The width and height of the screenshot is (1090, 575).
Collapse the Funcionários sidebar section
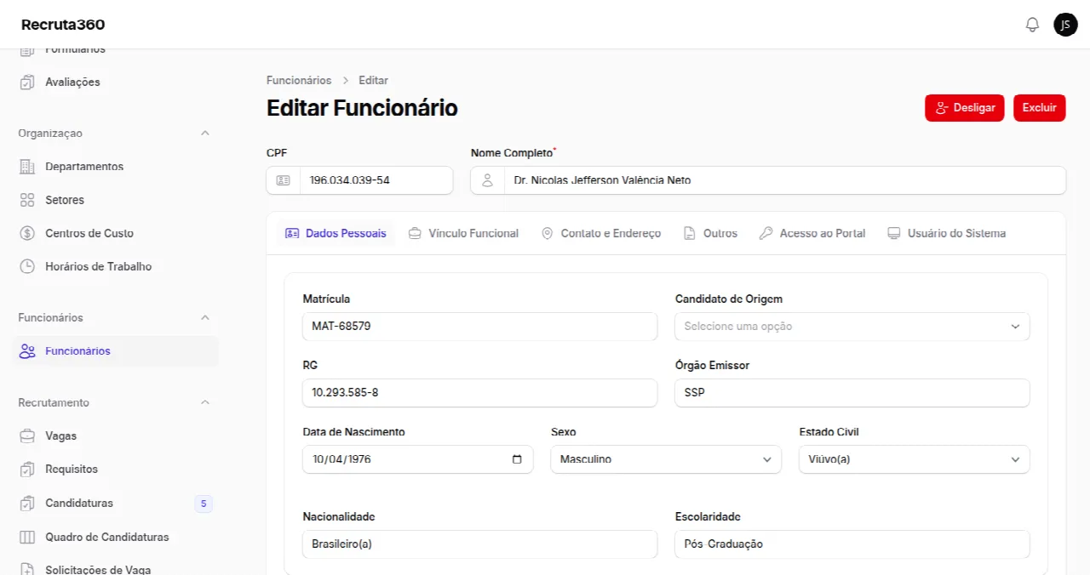tap(204, 318)
